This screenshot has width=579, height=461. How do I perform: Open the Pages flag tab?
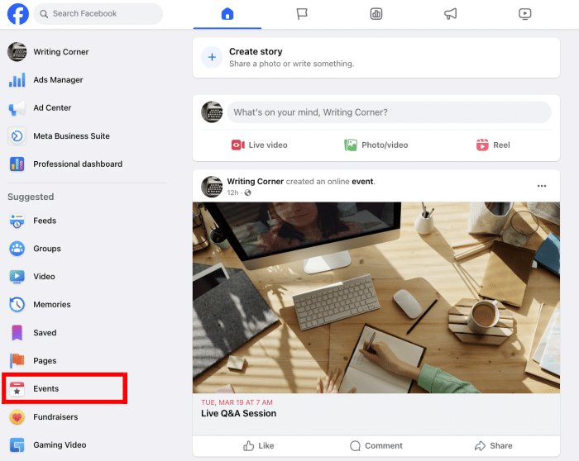pos(302,14)
